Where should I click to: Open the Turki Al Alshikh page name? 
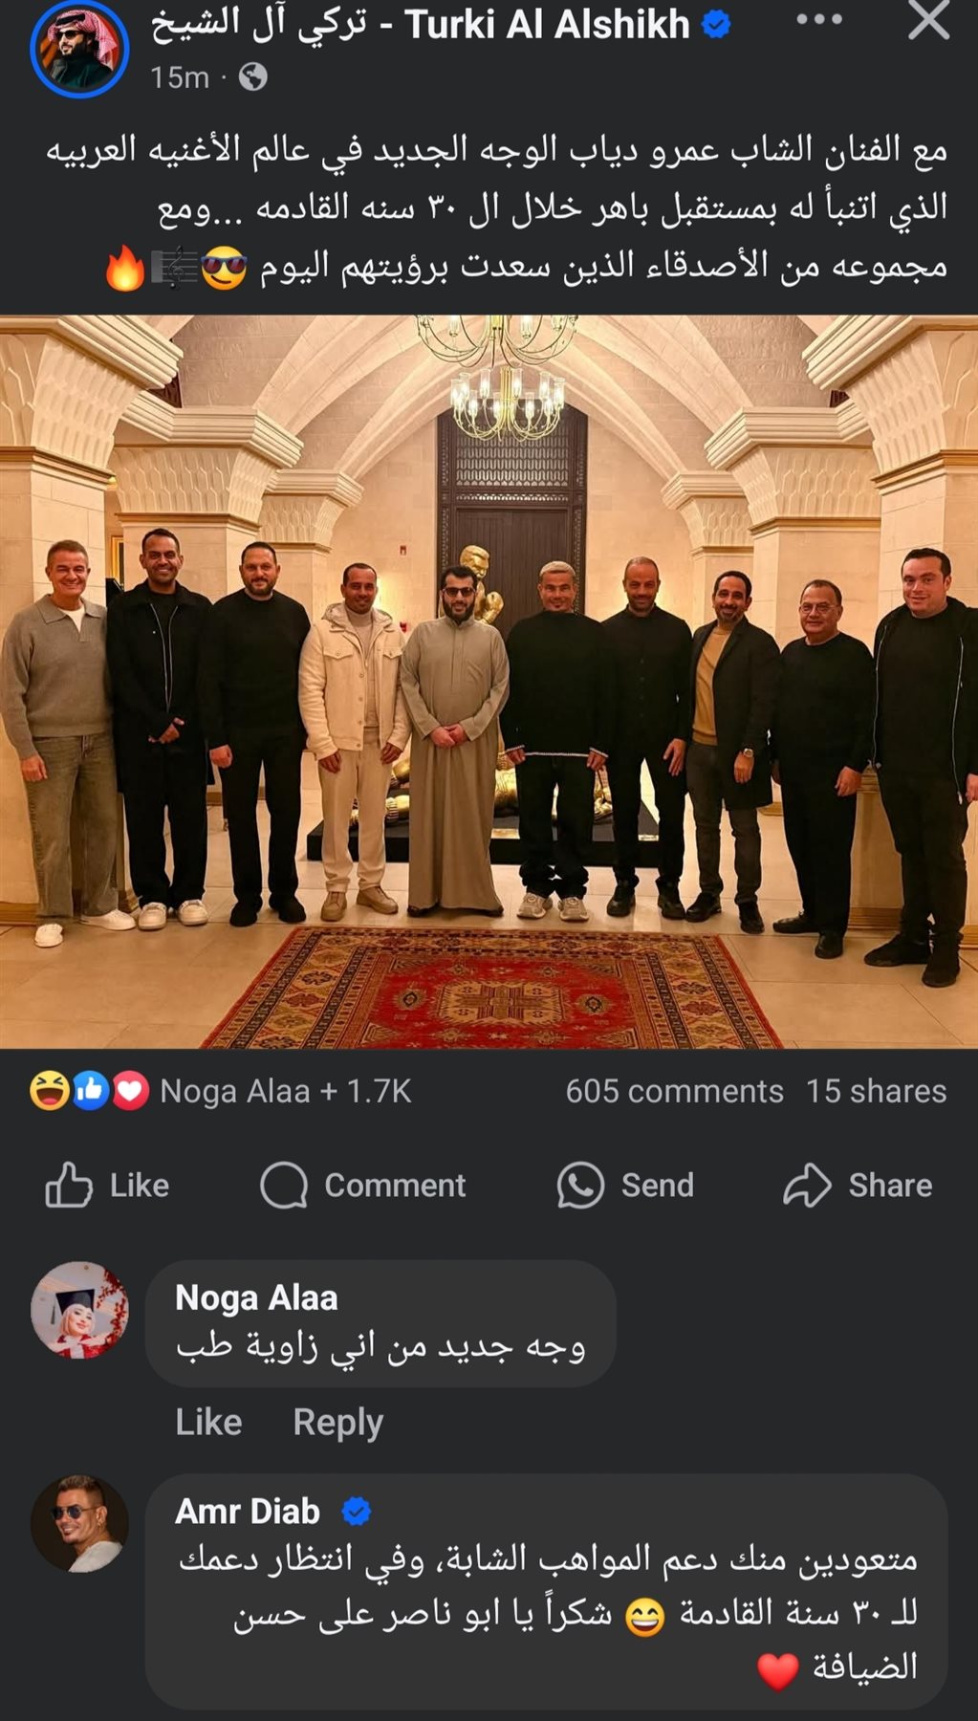(421, 25)
